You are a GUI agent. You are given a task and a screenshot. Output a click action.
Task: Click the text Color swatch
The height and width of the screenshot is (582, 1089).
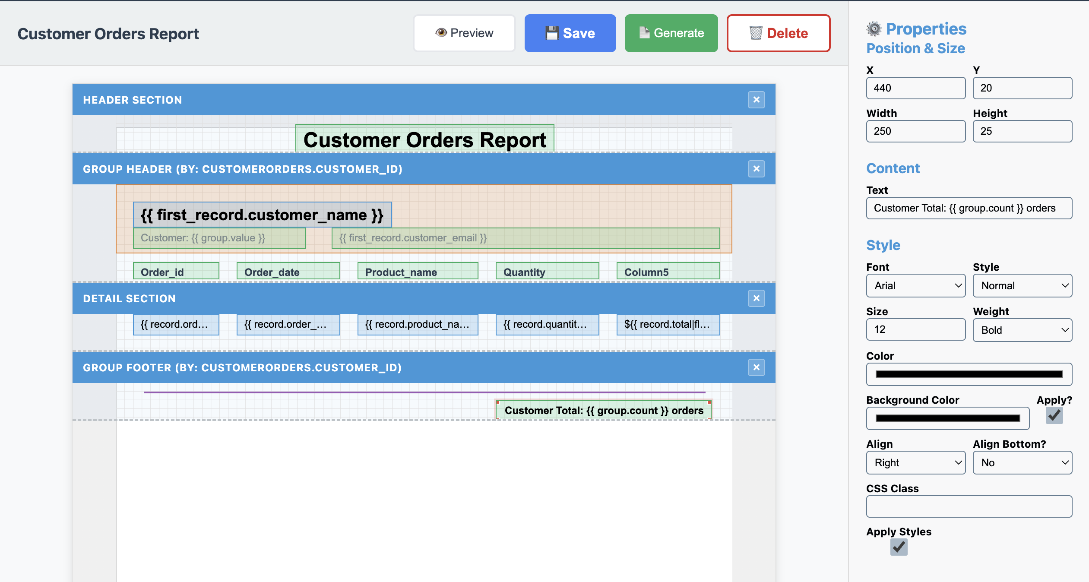969,374
